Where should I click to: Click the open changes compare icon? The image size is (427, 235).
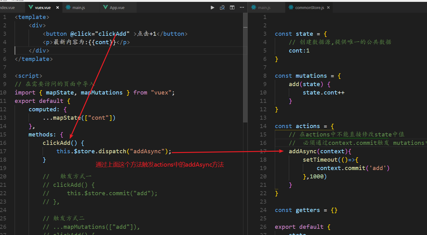coord(222,7)
